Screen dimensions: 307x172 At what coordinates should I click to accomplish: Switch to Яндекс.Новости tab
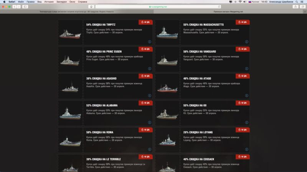point(76,12)
